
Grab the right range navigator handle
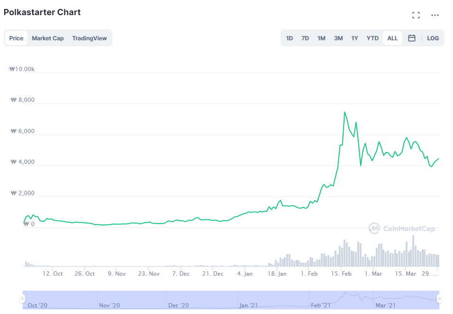[439, 298]
